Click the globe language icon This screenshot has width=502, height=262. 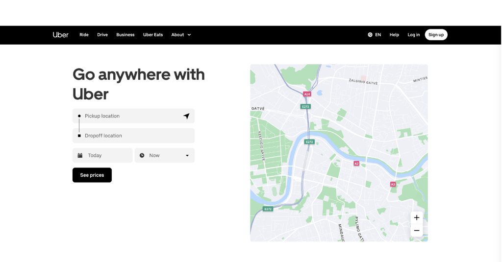pyautogui.click(x=370, y=35)
